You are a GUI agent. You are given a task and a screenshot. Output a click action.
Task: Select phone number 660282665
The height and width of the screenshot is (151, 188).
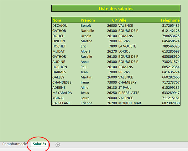click(x=171, y=77)
